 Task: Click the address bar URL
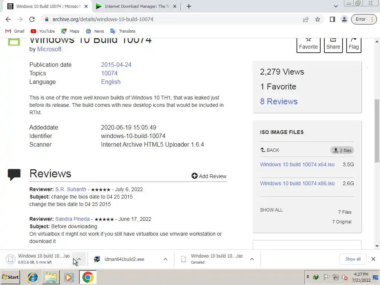(x=103, y=19)
